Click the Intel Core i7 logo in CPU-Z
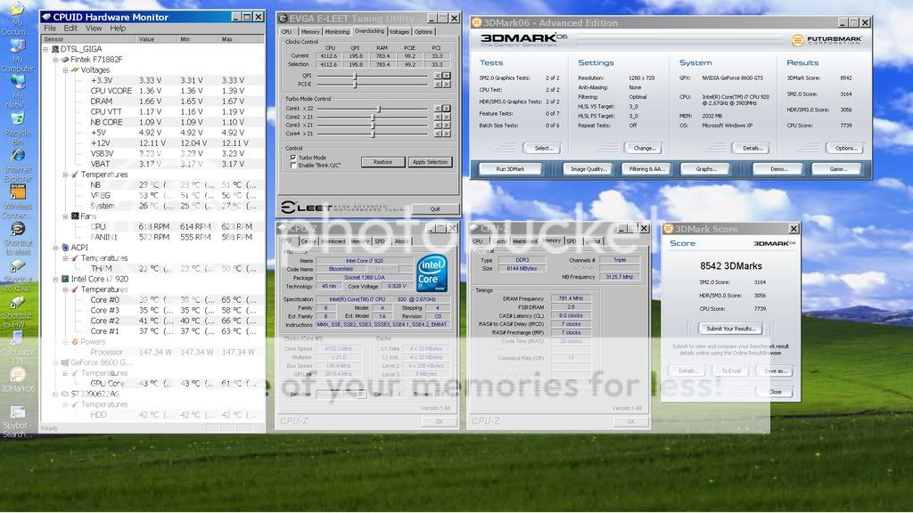 click(x=432, y=273)
